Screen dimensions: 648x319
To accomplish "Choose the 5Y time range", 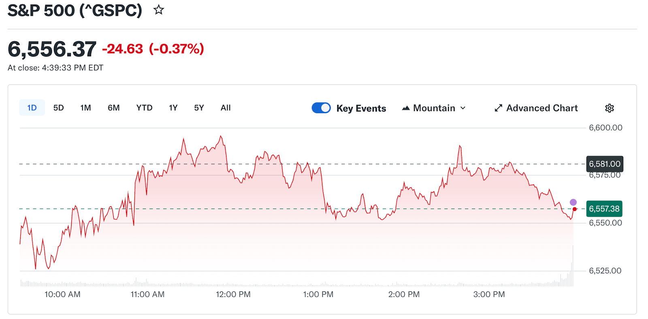I will click(199, 108).
